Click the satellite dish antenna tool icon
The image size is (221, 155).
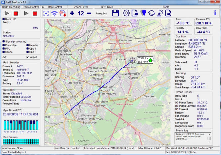(x=160, y=13)
